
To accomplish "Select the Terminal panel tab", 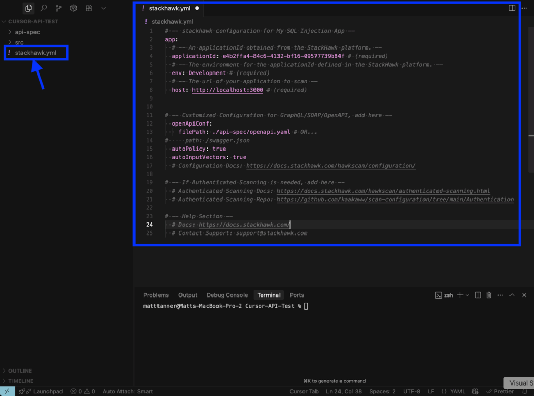I will [269, 295].
